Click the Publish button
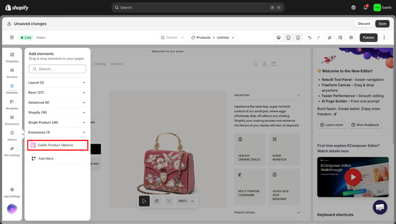 point(369,38)
